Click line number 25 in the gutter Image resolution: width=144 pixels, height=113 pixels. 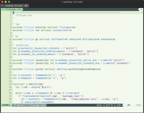[10, 84]
